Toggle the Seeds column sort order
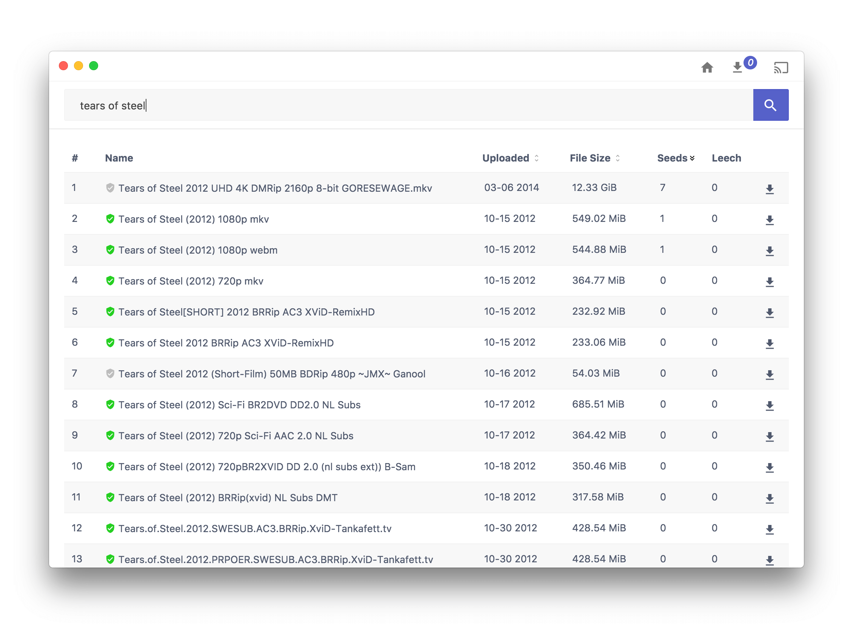 [675, 158]
